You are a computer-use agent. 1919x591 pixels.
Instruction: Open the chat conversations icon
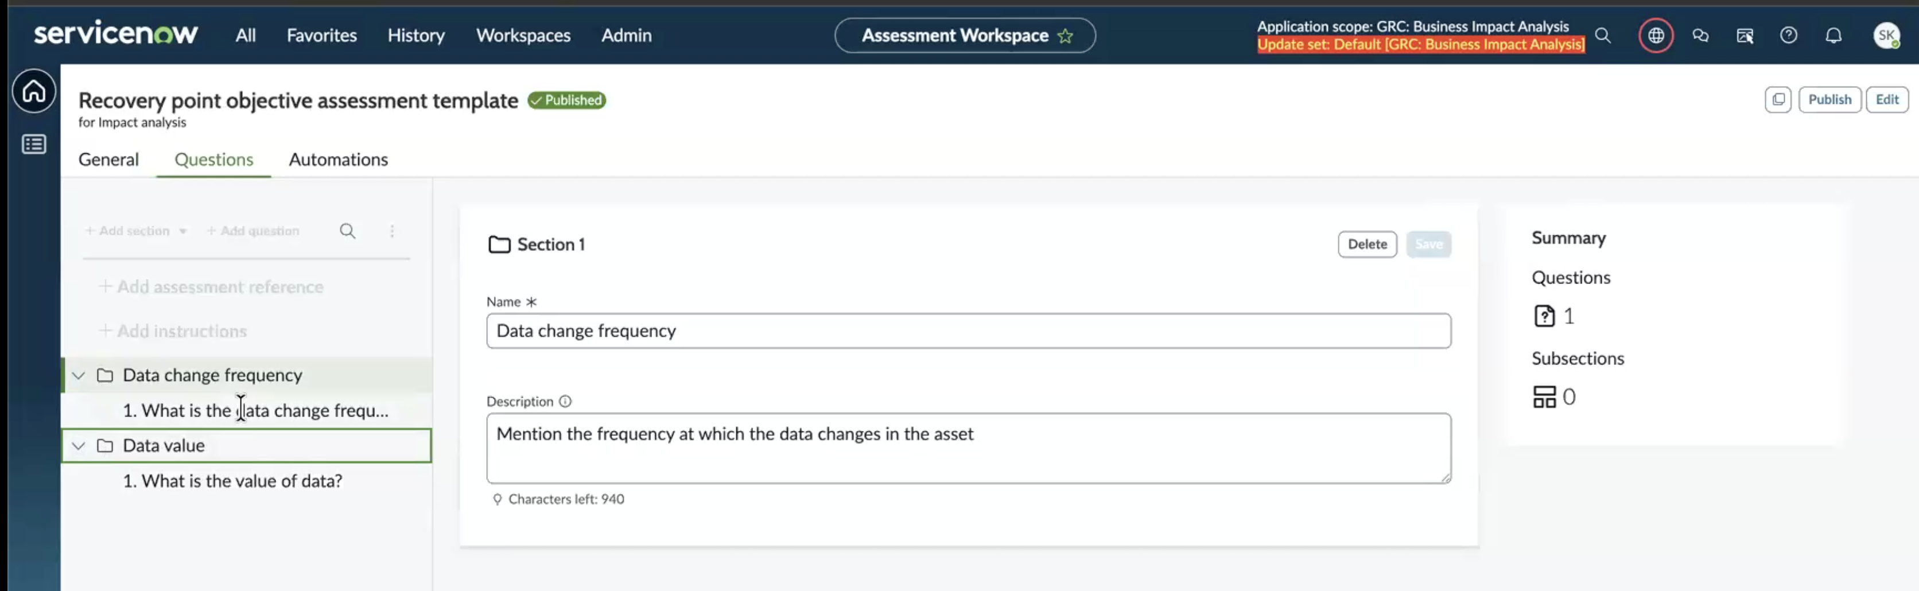coord(1700,36)
